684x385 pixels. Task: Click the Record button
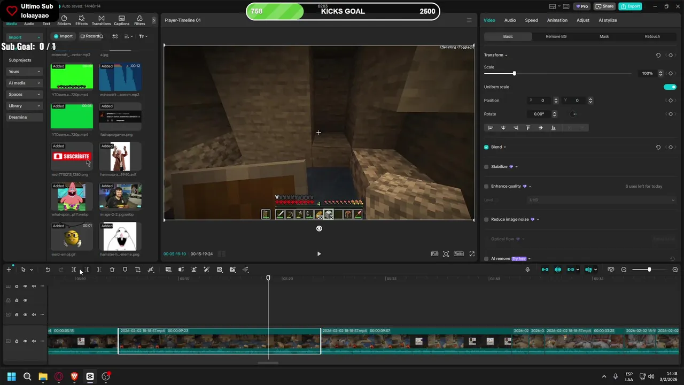91,36
